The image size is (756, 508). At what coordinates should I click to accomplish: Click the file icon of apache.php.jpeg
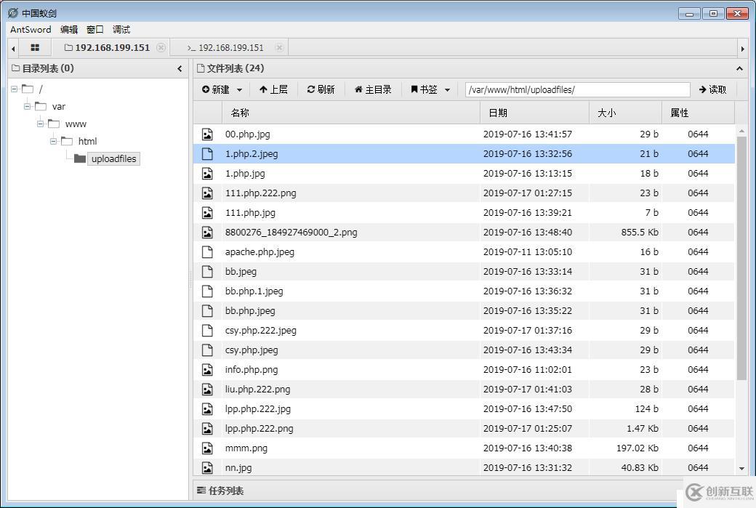point(207,252)
